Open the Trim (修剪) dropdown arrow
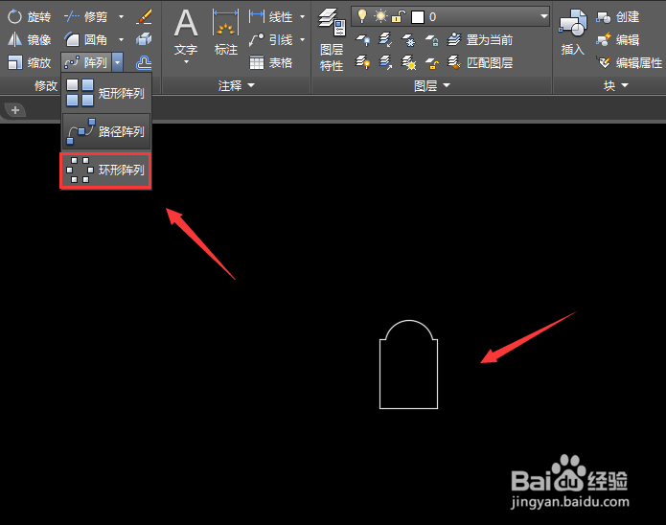666x525 pixels. 121,17
